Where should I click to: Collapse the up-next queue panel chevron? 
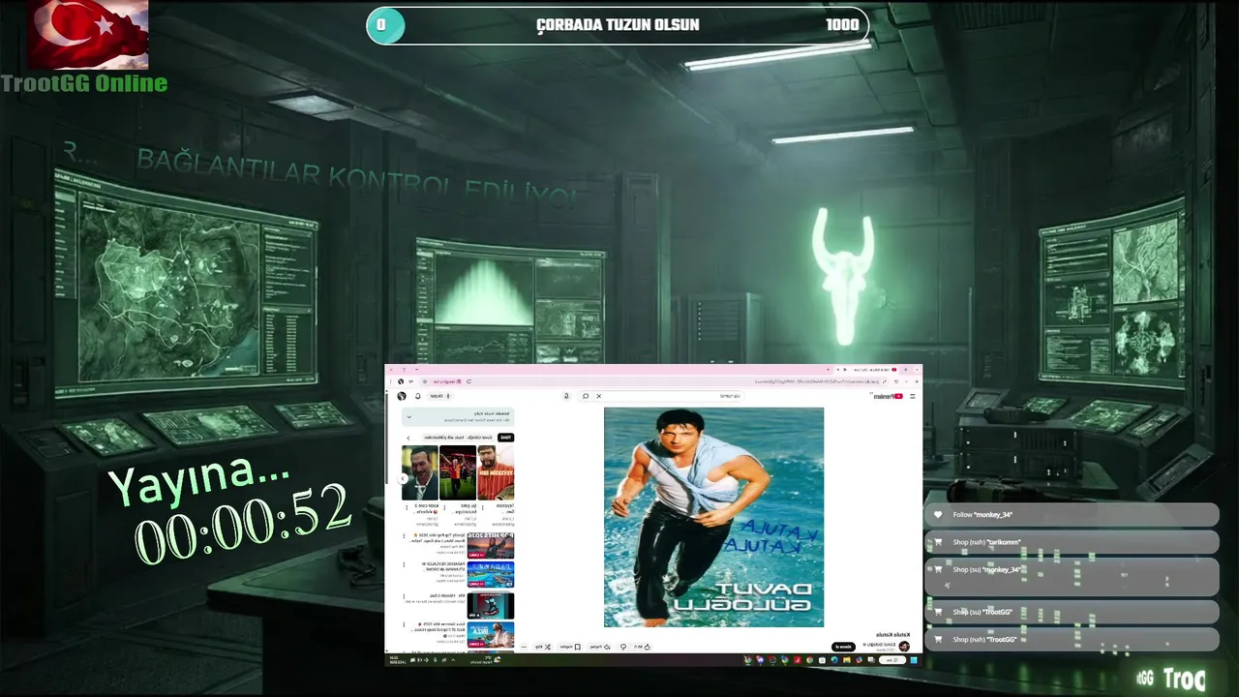tap(409, 417)
